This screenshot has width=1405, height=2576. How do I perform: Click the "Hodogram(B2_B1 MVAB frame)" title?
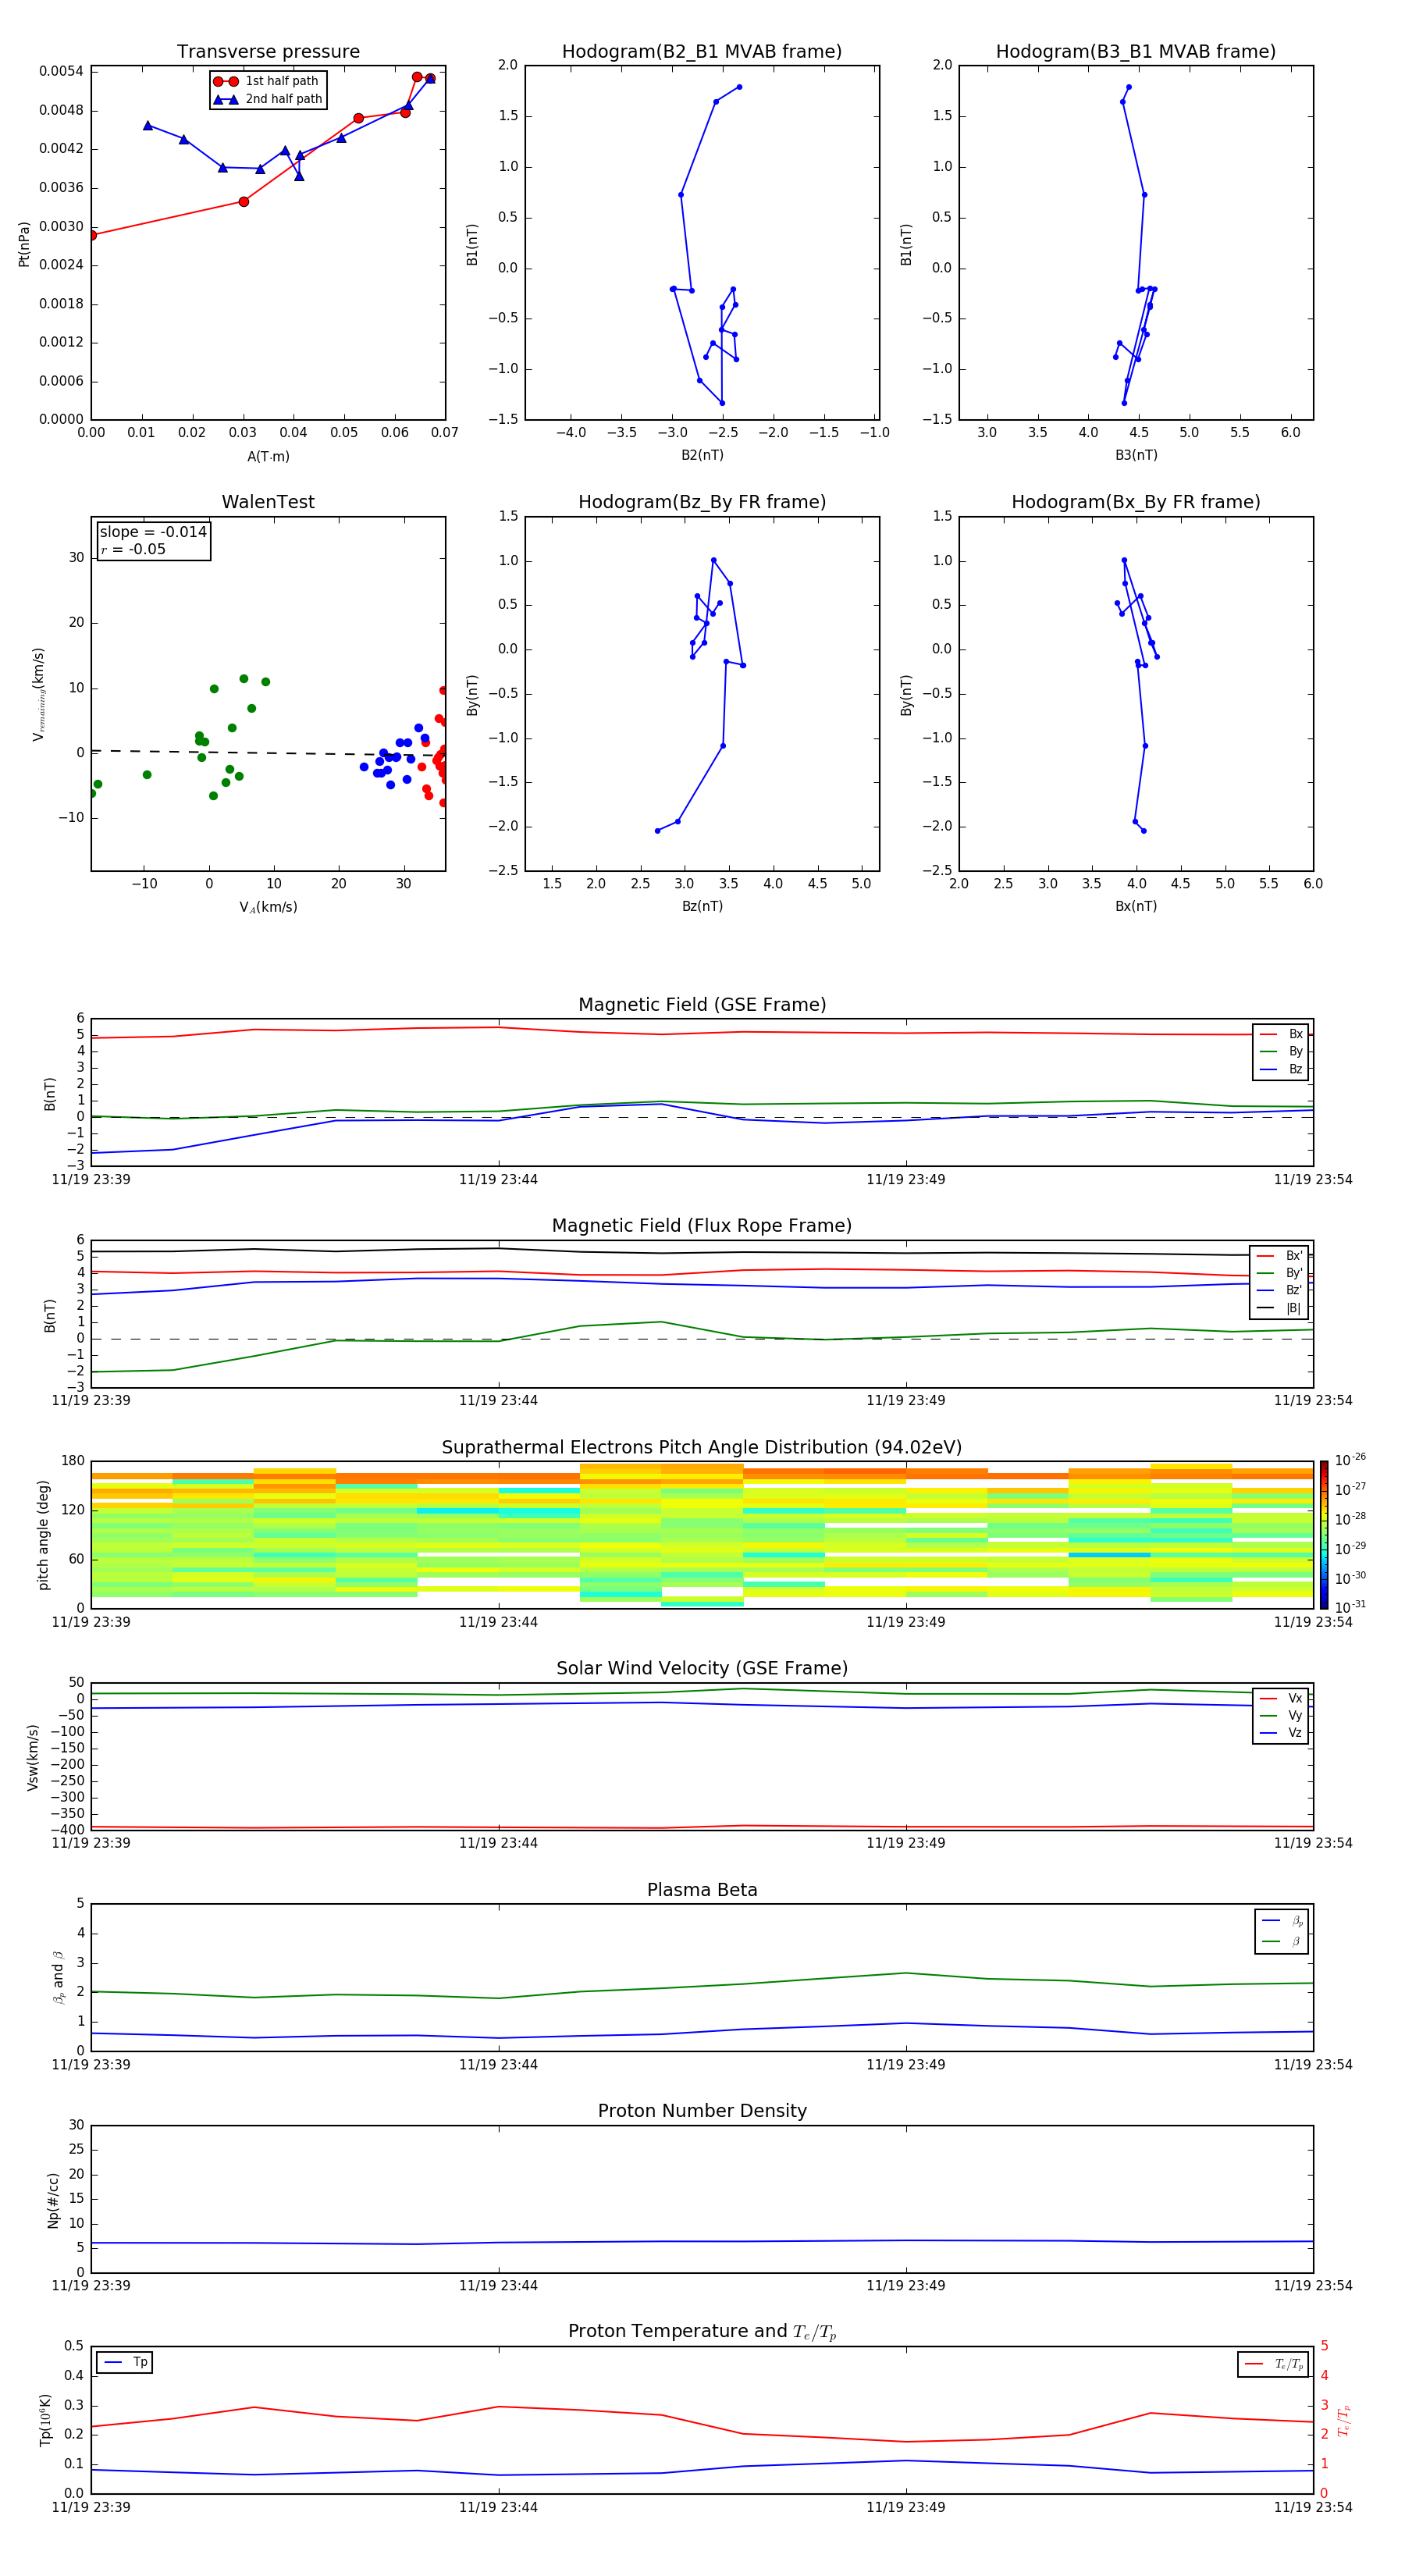(x=702, y=52)
